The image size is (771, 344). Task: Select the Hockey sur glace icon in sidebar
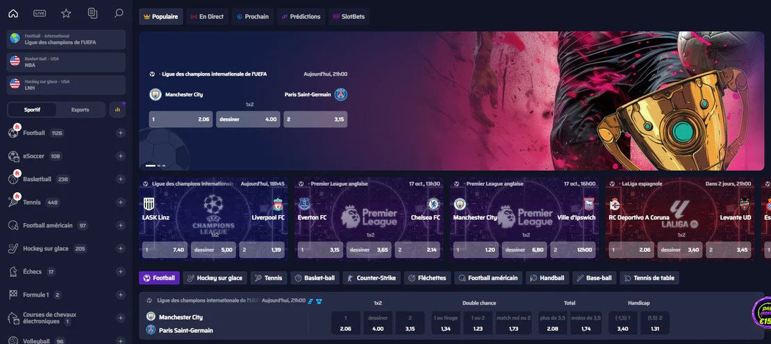[x=13, y=248]
